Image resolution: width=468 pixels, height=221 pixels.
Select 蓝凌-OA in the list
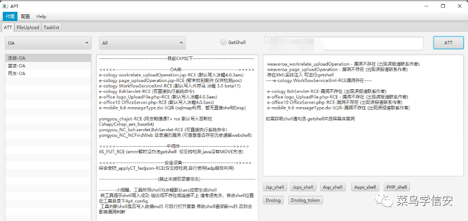16,66
